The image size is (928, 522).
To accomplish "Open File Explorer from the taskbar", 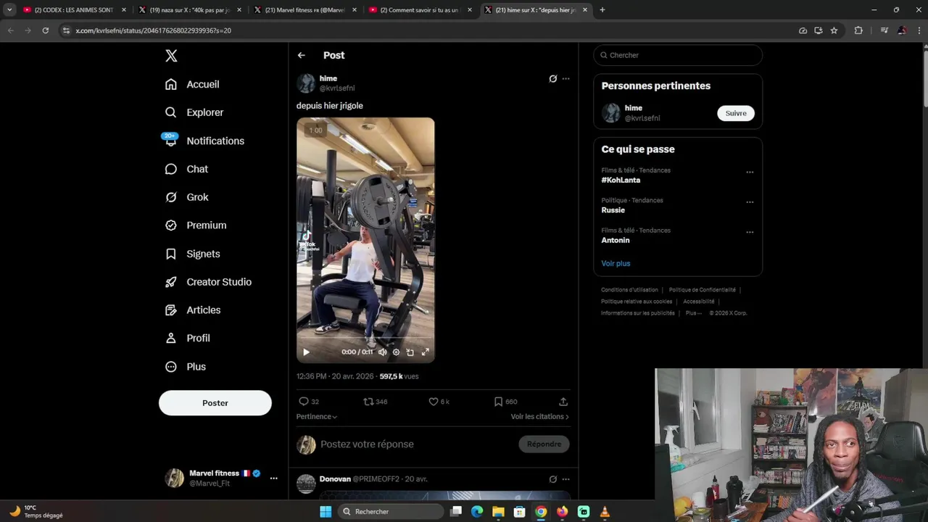I will 498,512.
